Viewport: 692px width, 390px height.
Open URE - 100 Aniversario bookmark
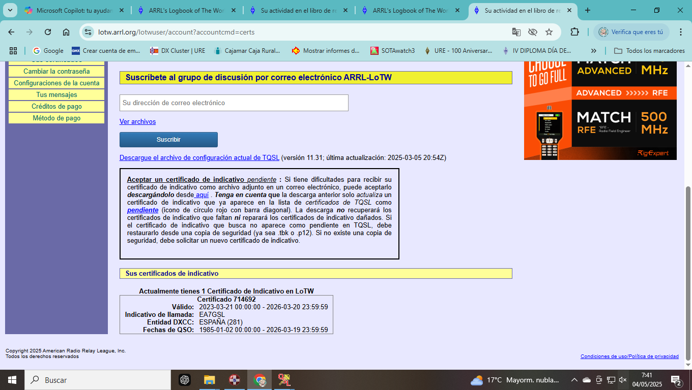point(458,50)
